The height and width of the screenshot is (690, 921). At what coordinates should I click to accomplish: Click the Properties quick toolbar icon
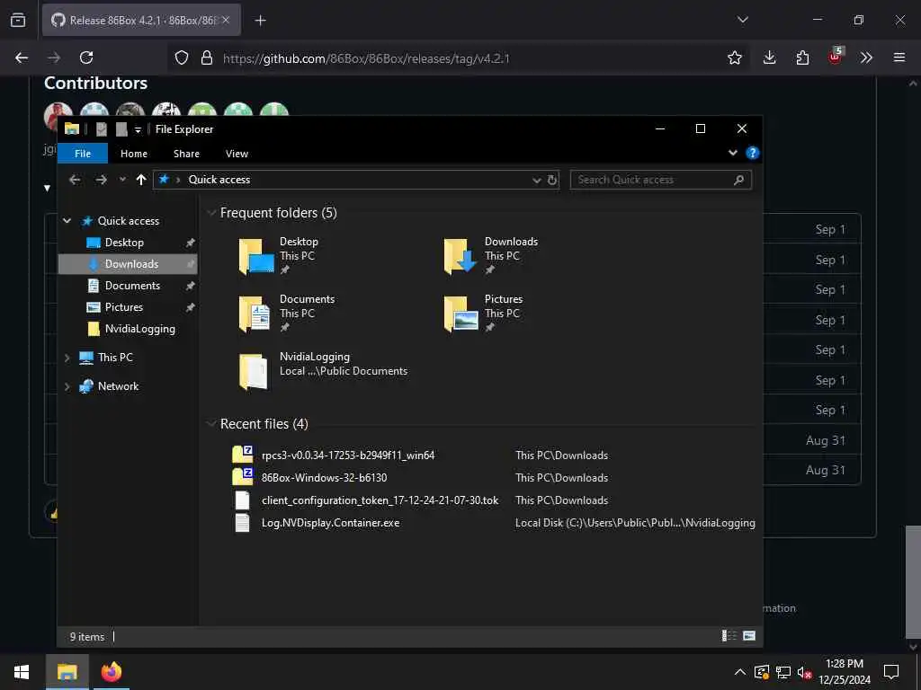[102, 129]
